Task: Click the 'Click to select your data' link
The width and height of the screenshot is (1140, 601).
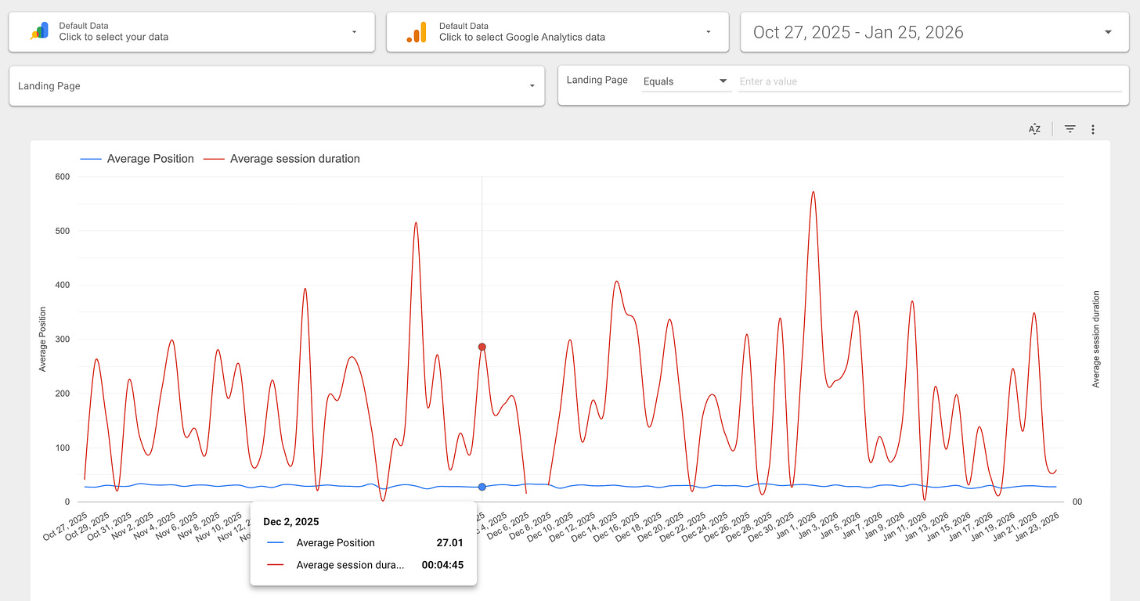Action: click(114, 36)
